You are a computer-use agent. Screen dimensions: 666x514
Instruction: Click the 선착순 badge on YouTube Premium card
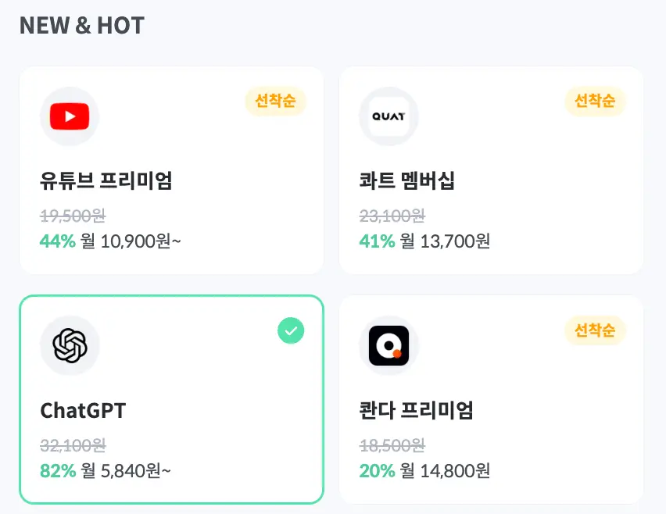tap(275, 102)
